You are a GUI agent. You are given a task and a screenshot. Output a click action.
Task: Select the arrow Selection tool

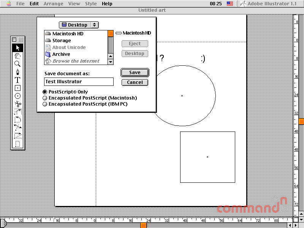(17, 48)
